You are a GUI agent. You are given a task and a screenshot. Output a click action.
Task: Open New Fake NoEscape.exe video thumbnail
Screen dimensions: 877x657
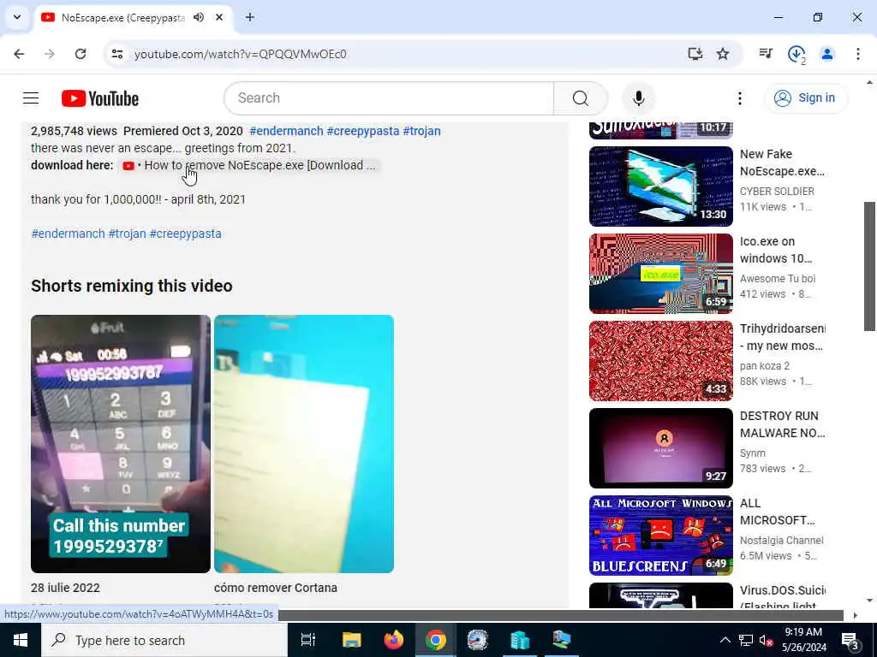coord(660,186)
